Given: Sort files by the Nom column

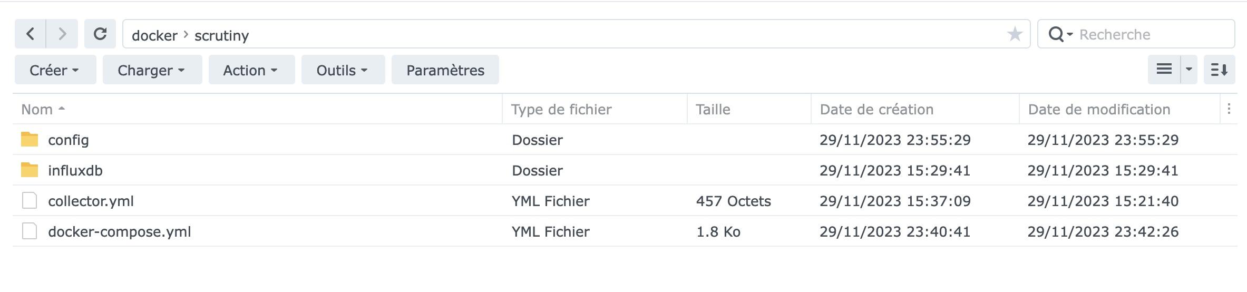Looking at the screenshot, I should click(x=37, y=110).
